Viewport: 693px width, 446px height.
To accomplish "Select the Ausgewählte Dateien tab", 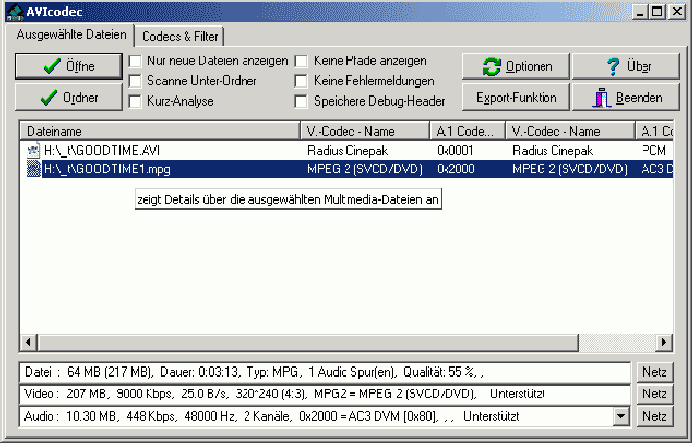I will pyautogui.click(x=71, y=36).
